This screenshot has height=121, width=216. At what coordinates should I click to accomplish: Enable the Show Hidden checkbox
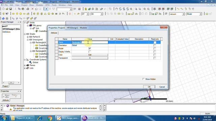click(143, 79)
